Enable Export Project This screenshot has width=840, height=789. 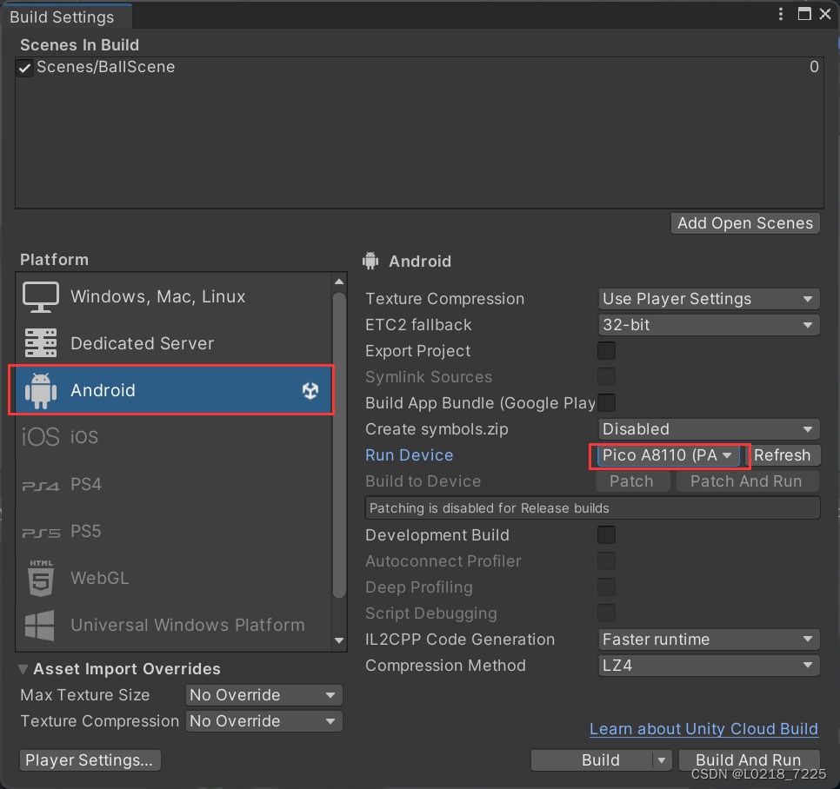pyautogui.click(x=606, y=351)
